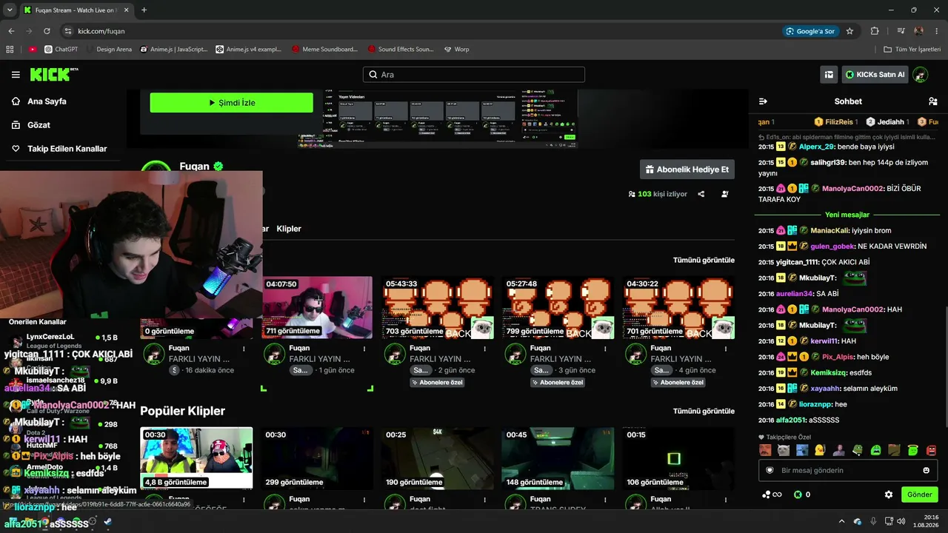Click the Şimdi İzle button
This screenshot has height=533, width=948.
click(232, 103)
